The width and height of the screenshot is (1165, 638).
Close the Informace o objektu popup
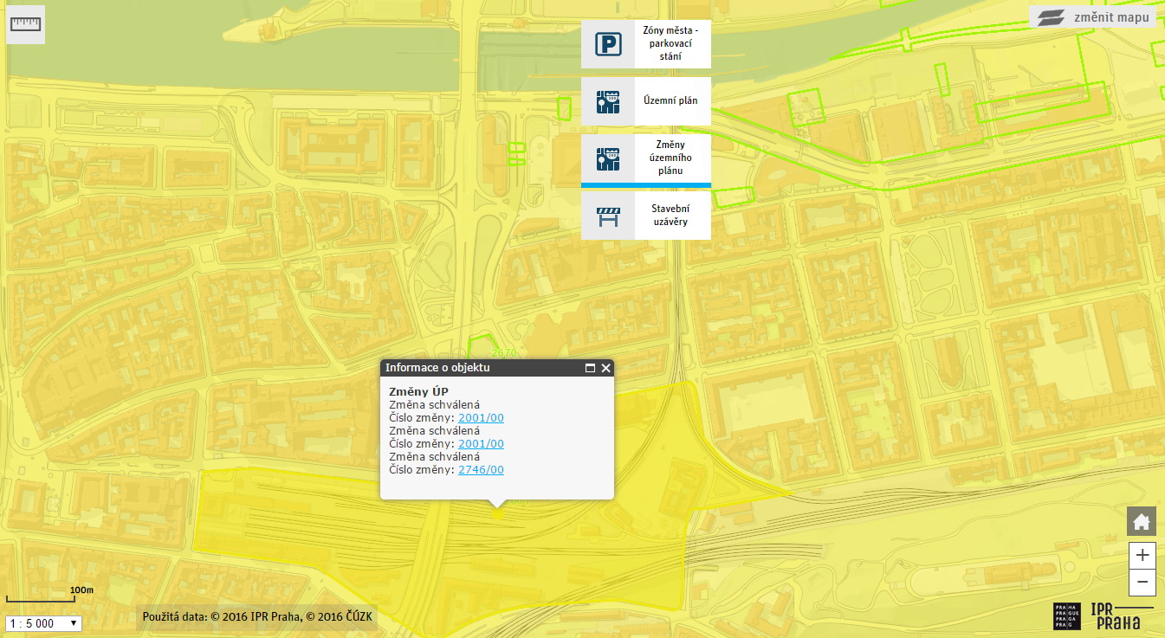click(605, 368)
